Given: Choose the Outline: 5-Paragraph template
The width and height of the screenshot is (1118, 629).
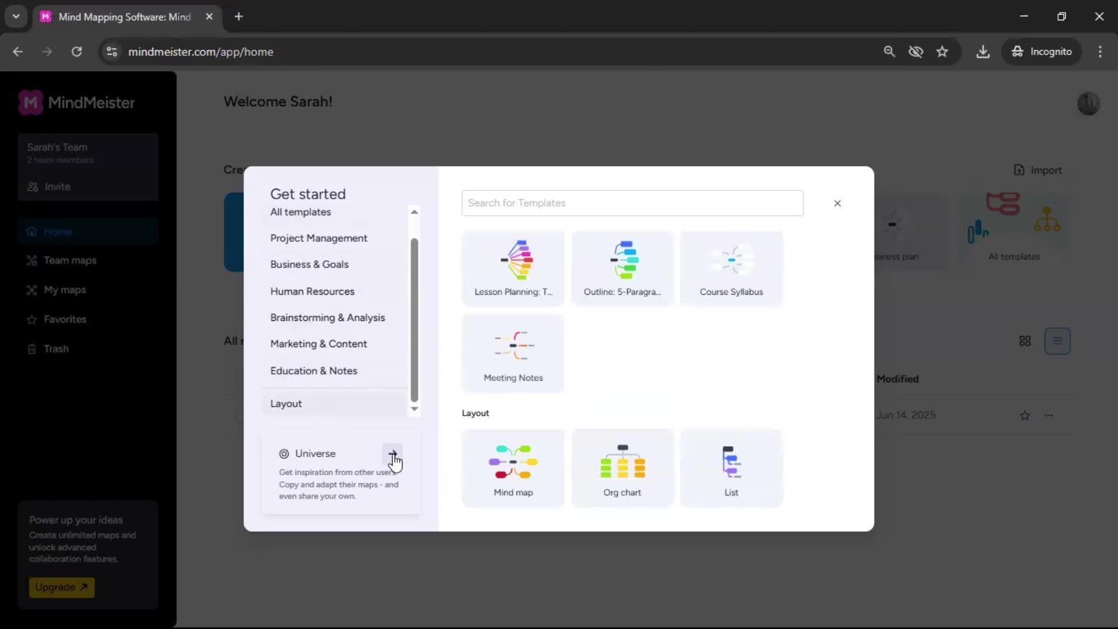Looking at the screenshot, I should coord(622,268).
